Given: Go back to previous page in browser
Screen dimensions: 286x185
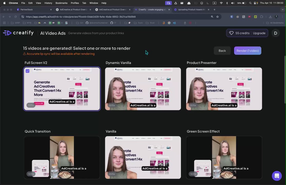Looking at the screenshot, I should click(x=4, y=17).
